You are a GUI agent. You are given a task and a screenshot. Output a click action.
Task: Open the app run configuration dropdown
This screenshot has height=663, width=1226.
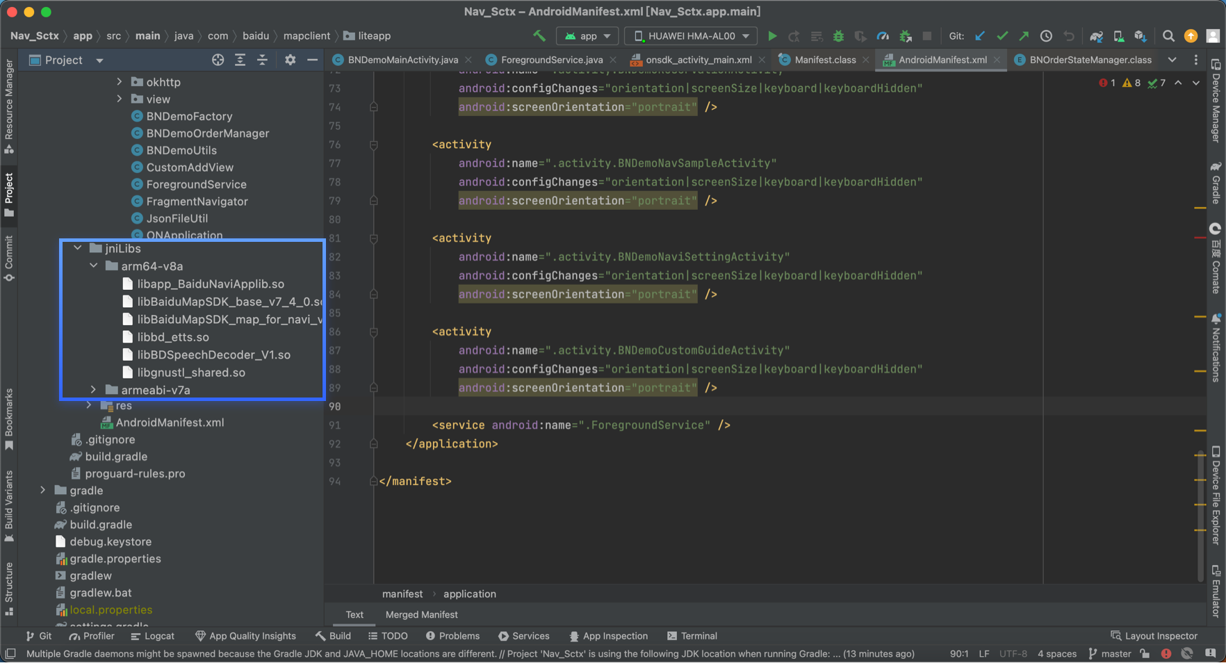click(588, 36)
